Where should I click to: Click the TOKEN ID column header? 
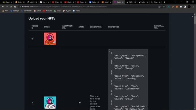35,27
